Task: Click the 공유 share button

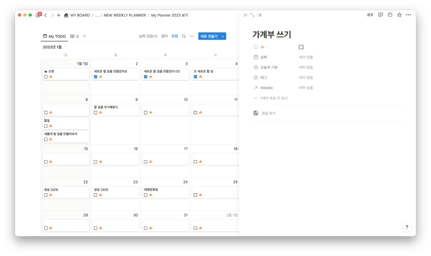Action: tap(370, 15)
